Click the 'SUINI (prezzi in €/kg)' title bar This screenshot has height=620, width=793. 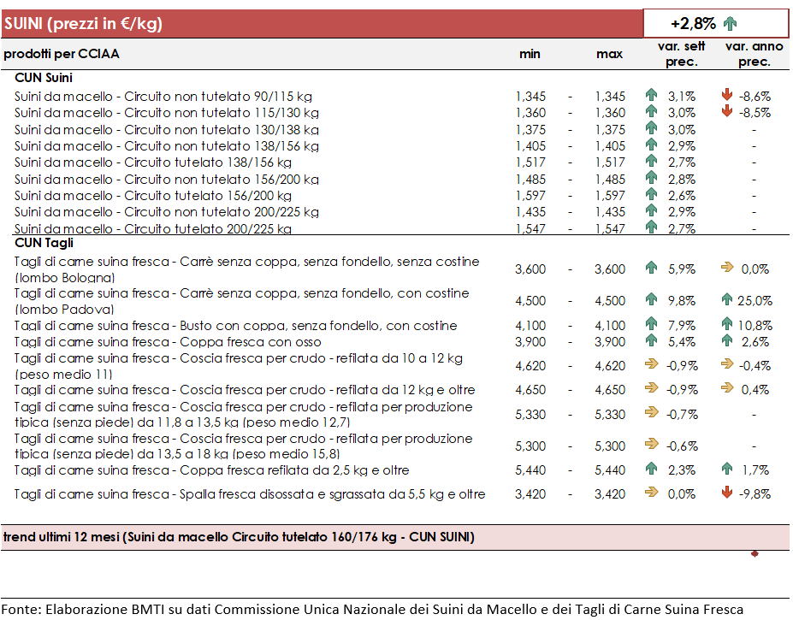(x=323, y=24)
